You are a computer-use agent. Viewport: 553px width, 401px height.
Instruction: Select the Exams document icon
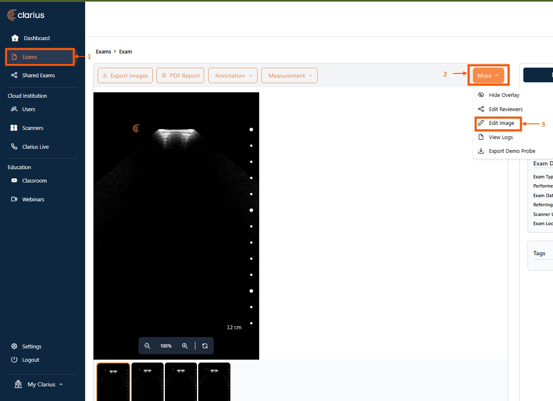coord(14,57)
